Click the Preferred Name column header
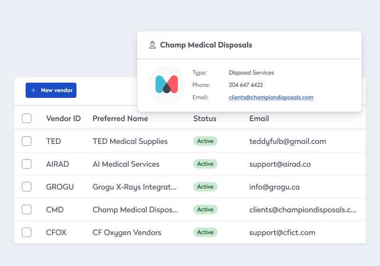This screenshot has width=380, height=266. pyautogui.click(x=120, y=118)
